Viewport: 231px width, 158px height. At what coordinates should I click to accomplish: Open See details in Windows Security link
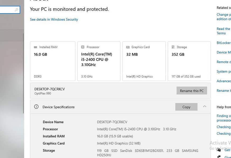[54, 19]
